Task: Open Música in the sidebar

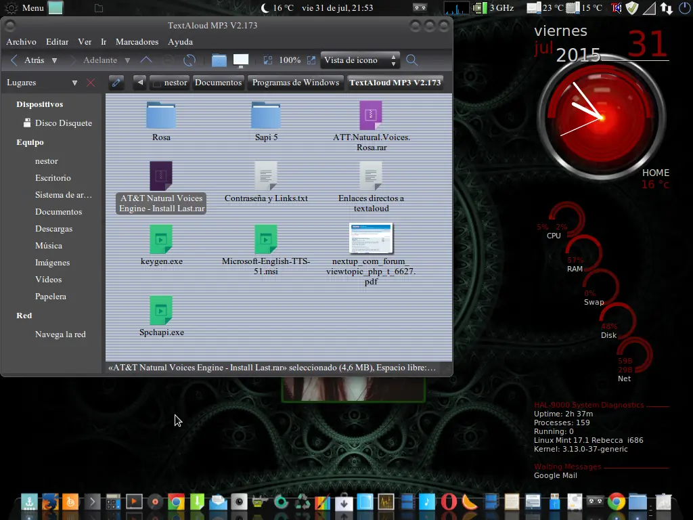Action: [49, 246]
